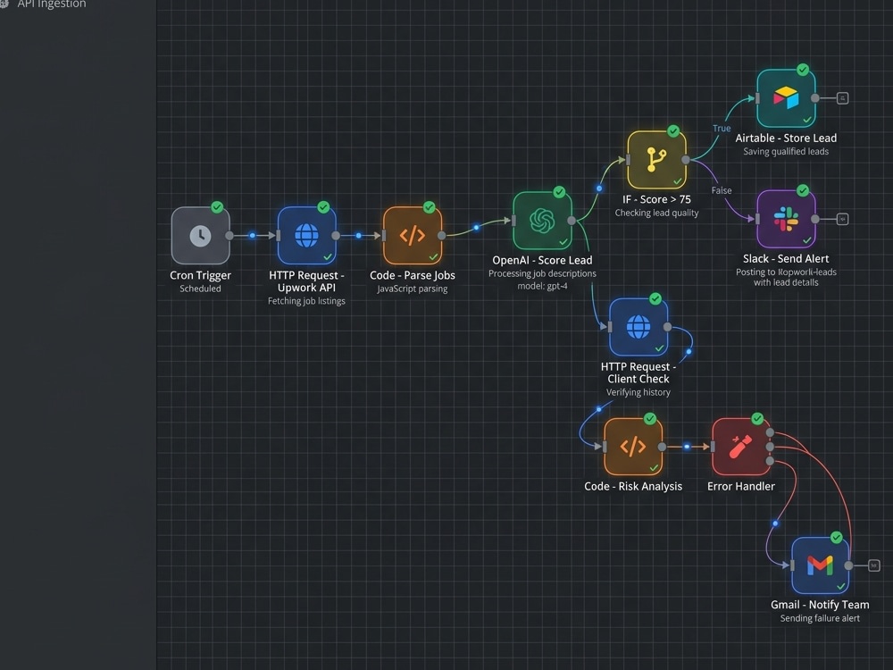The width and height of the screenshot is (893, 670).
Task: Click the success badge on Error Handler node
Action: coord(757,419)
